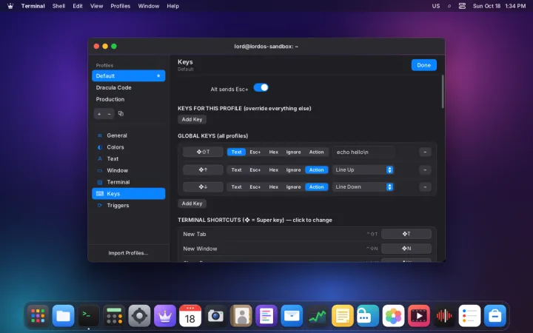Launch the Camera app from dock

[215, 316]
